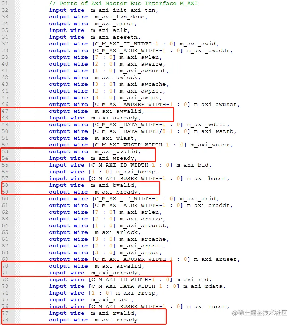Click the m_axi_aruser port
The width and height of the screenshot is (296, 325).
click(x=216, y=259)
